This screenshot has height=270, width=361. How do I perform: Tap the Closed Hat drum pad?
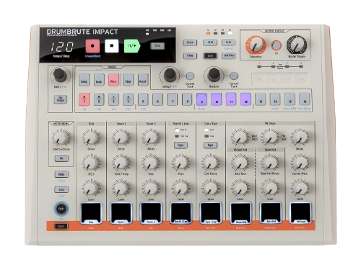(240, 213)
